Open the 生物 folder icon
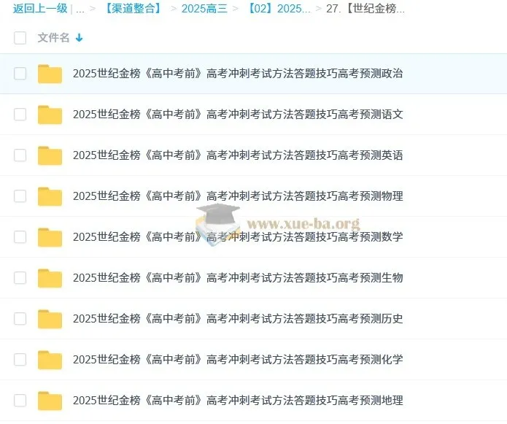The image size is (507, 424). click(x=50, y=278)
